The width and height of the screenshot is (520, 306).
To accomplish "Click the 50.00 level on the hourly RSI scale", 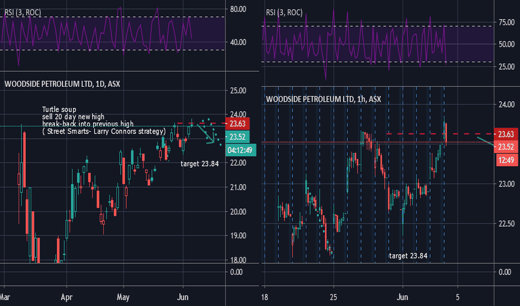I will [507, 45].
